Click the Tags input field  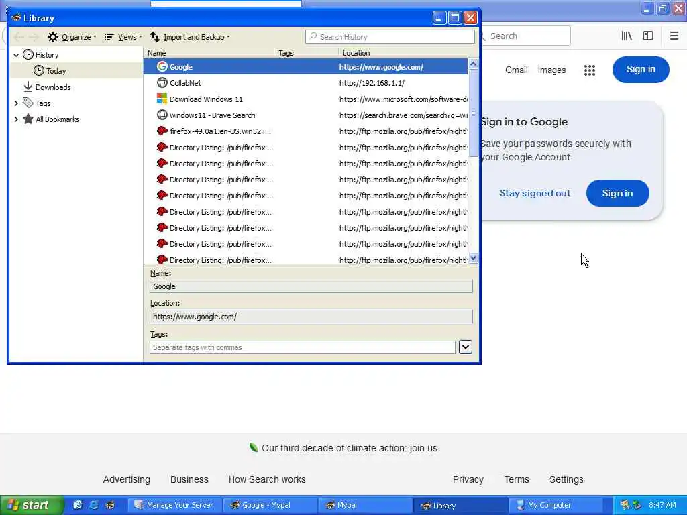303,347
